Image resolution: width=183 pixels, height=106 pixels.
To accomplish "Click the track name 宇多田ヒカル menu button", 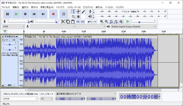I will tap(11, 37).
